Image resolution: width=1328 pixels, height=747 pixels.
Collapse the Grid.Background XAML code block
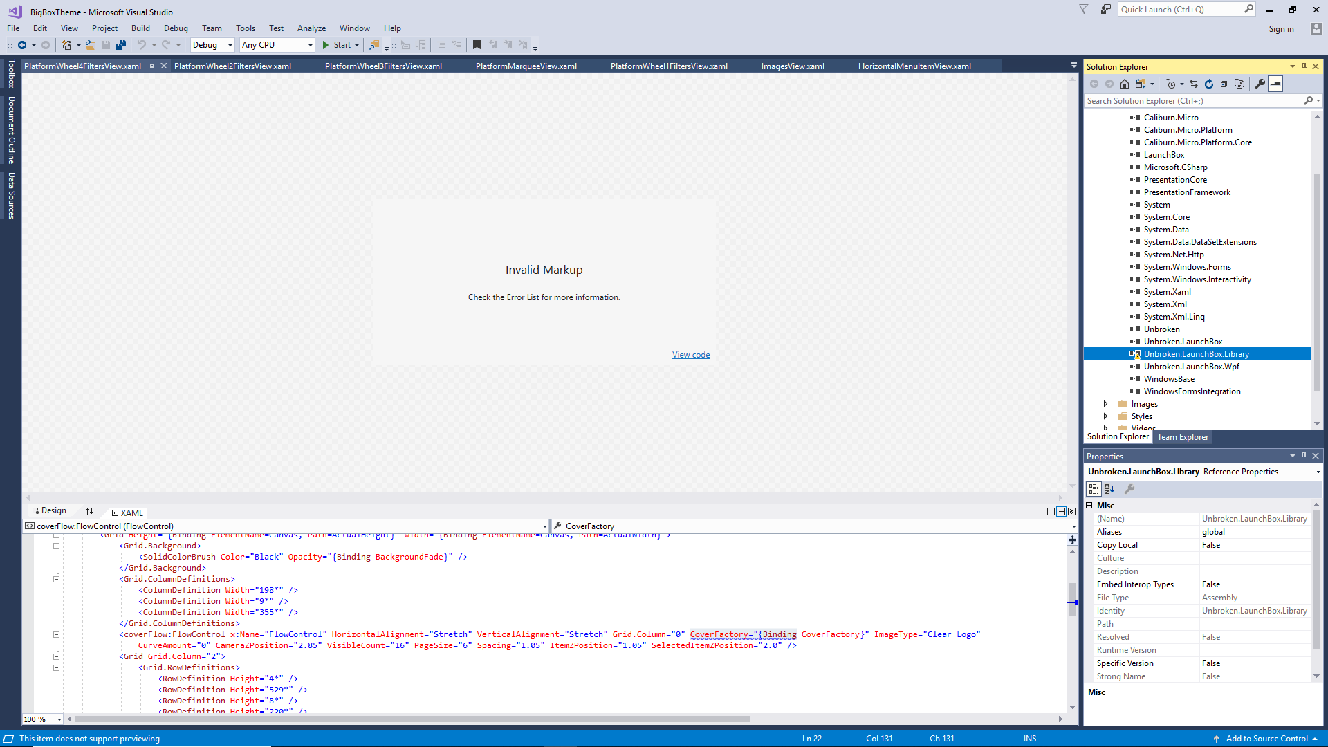tap(56, 546)
